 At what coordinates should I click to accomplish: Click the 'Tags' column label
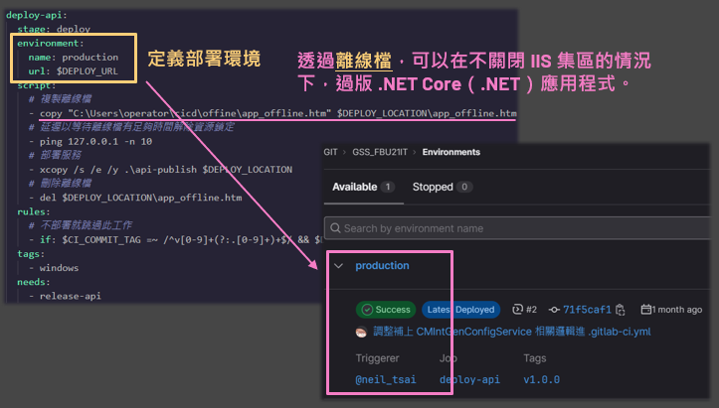535,358
